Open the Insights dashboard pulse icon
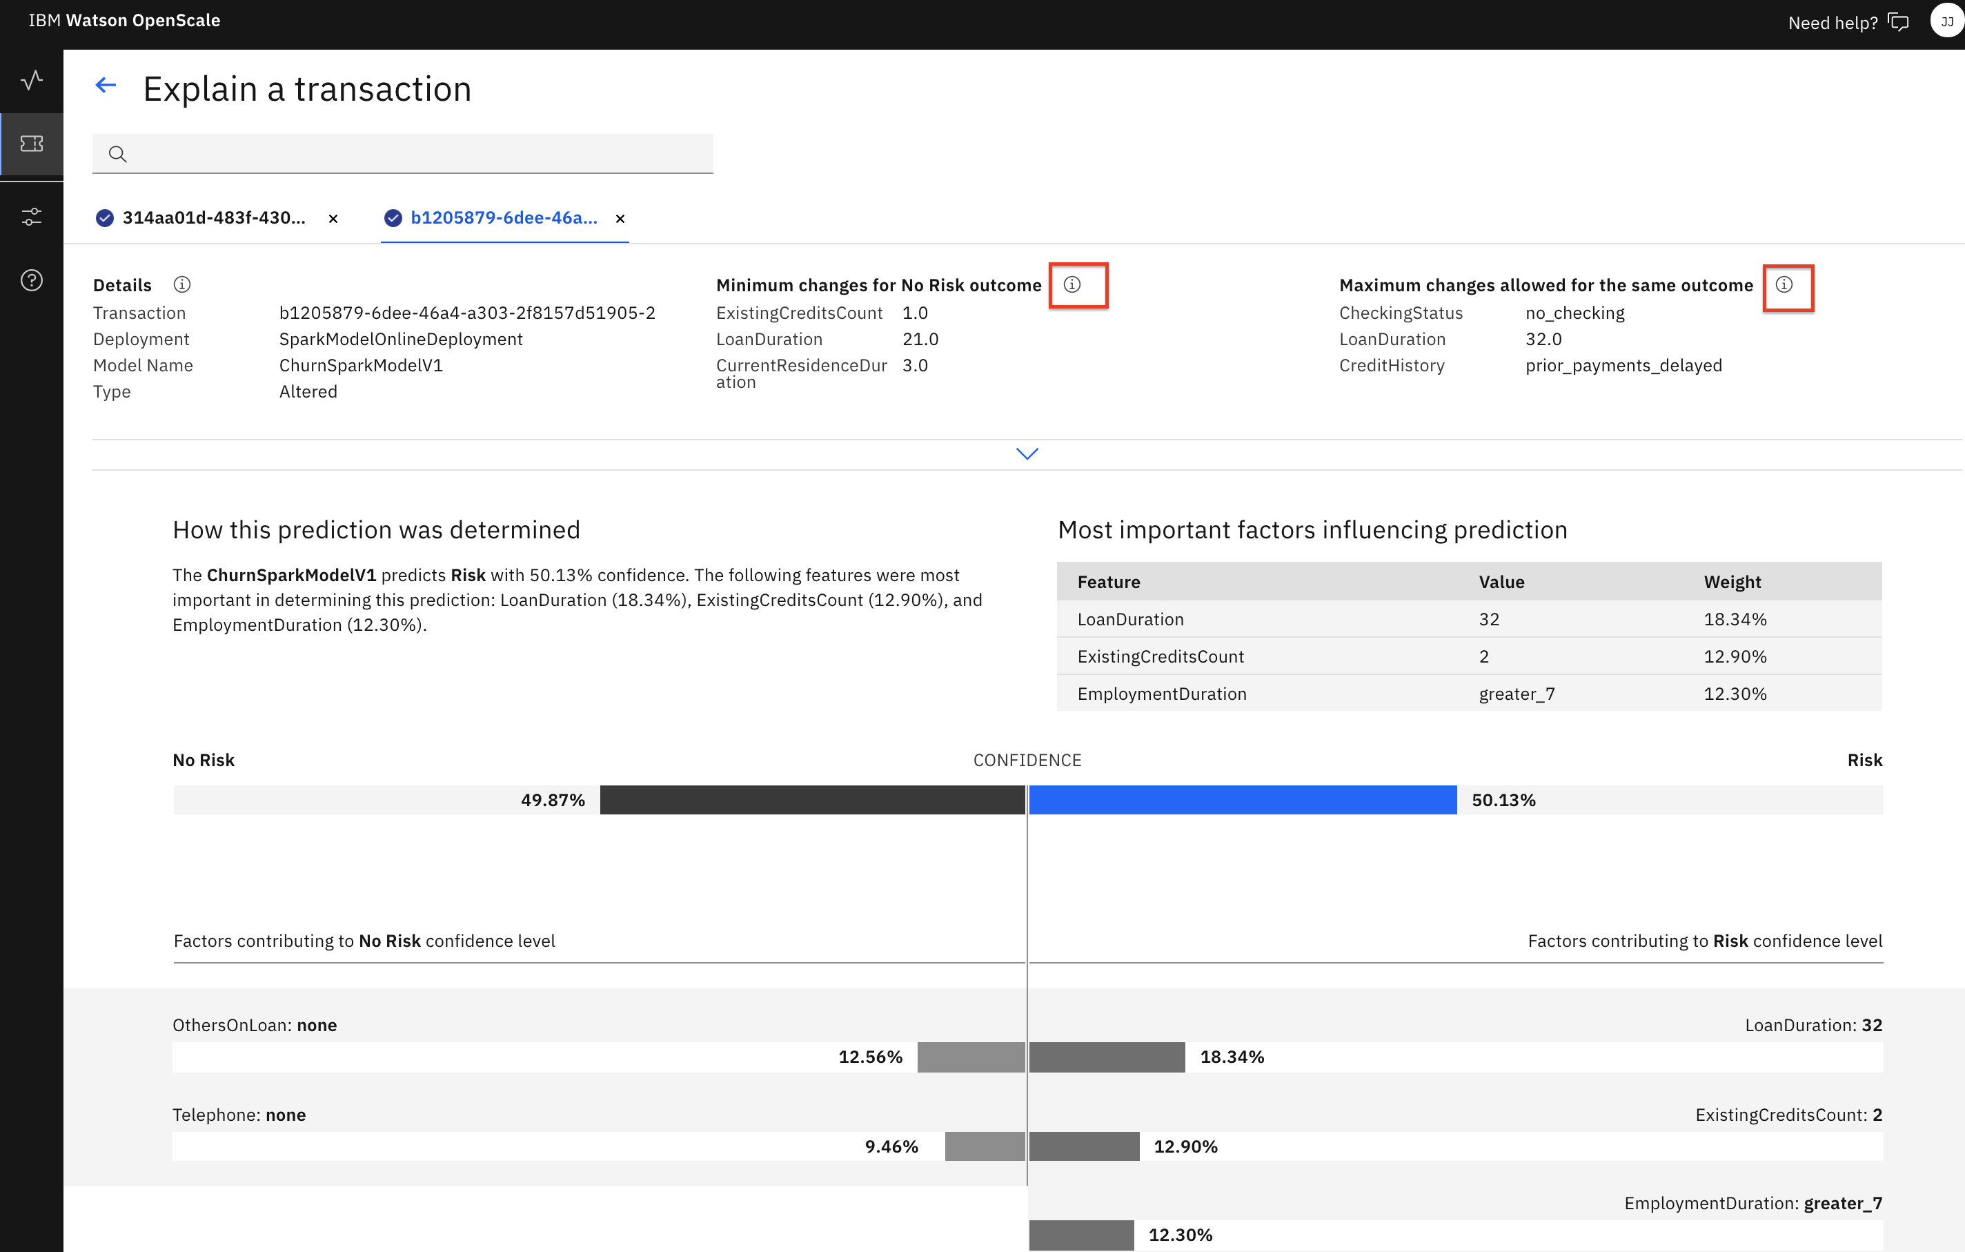Viewport: 1965px width, 1252px height. click(32, 80)
